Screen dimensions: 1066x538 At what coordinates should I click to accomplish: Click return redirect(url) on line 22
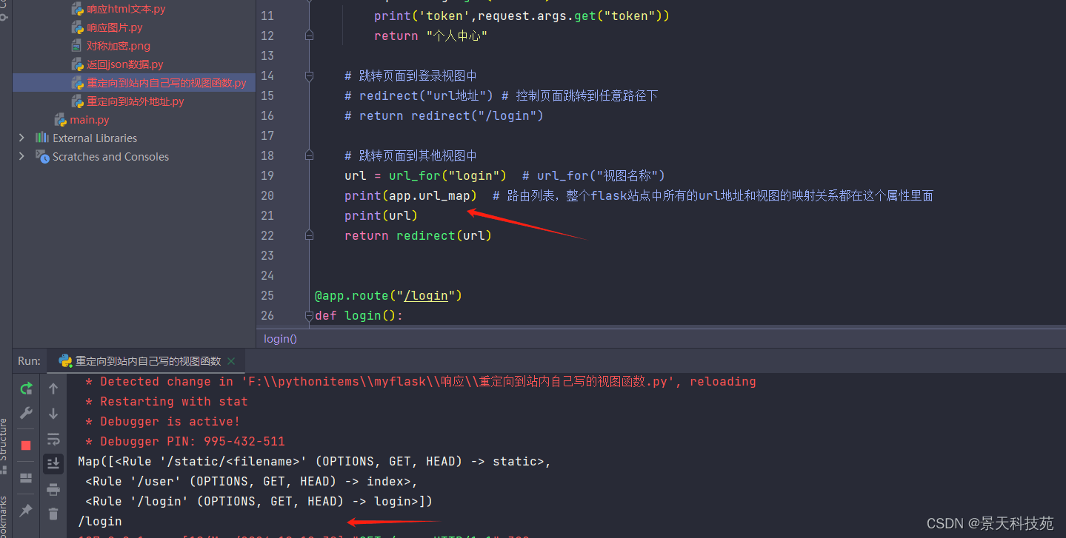click(418, 235)
